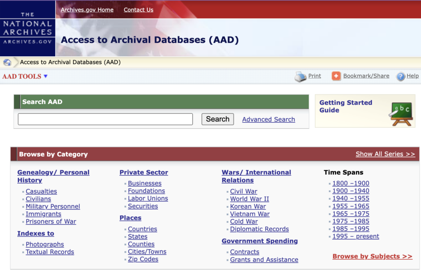Select time span 1995 – present
The width and height of the screenshot is (421, 271).
tap(356, 237)
